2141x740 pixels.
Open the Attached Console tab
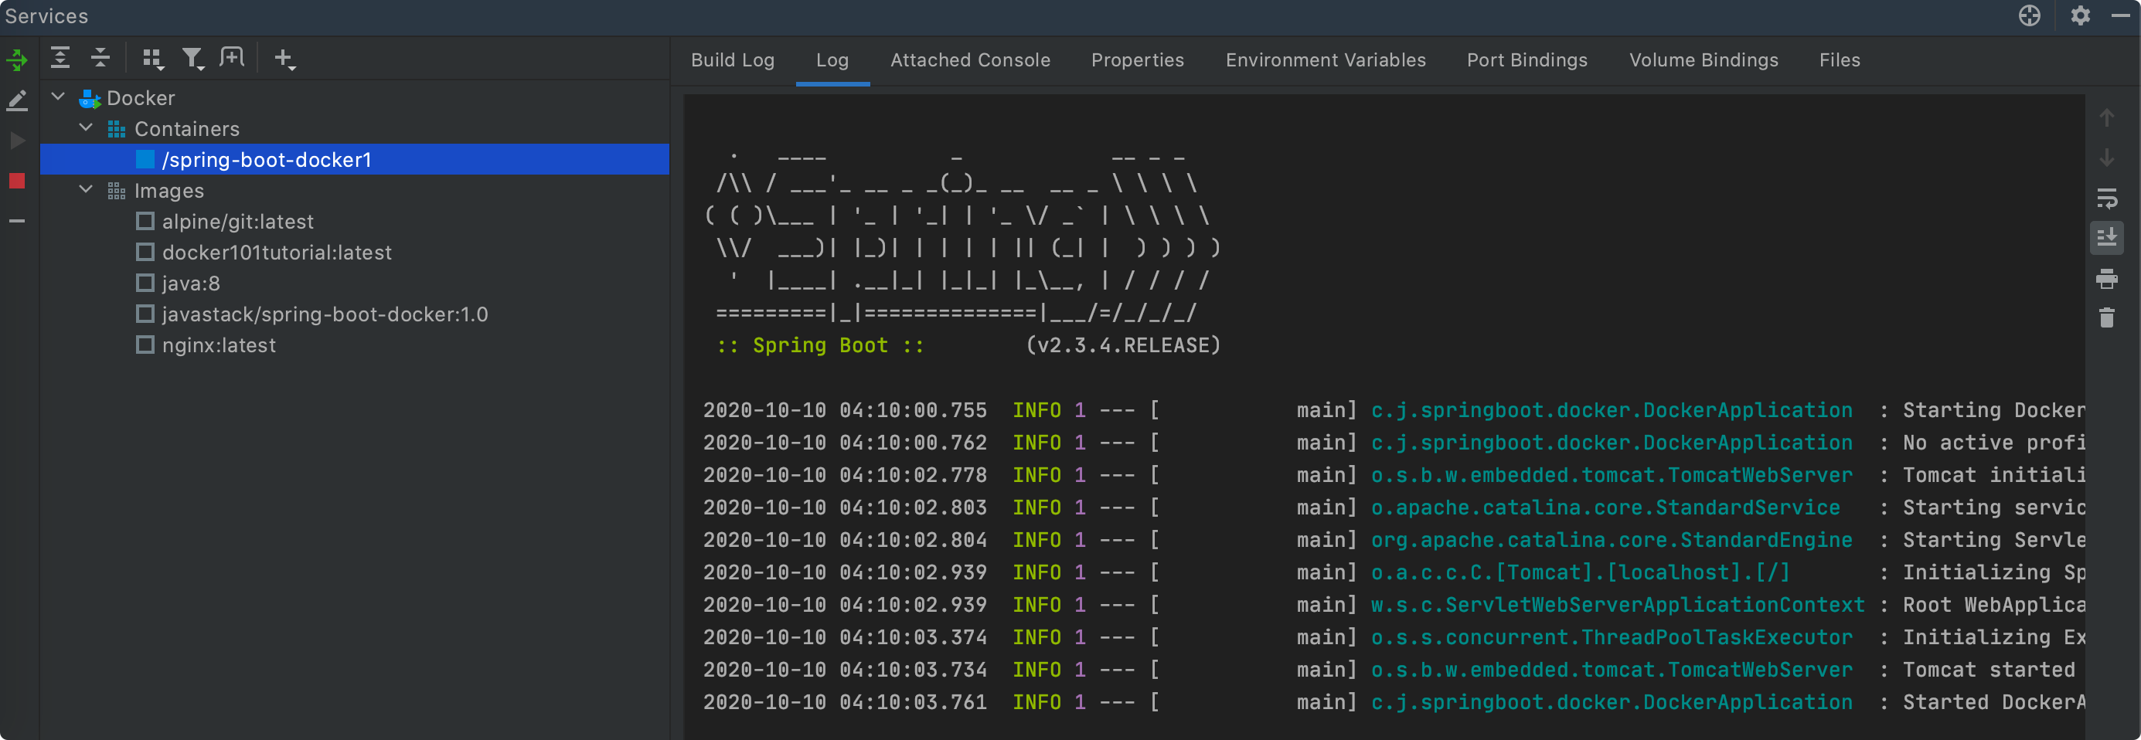point(970,59)
